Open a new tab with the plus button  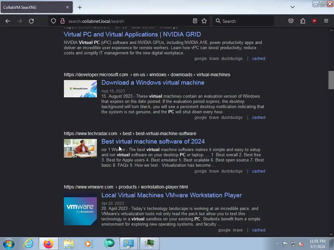80,7
